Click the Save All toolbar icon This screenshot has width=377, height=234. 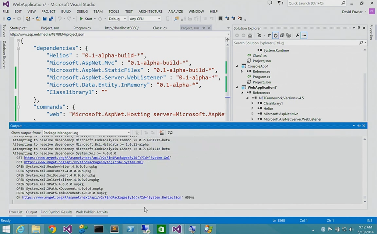click(x=51, y=19)
